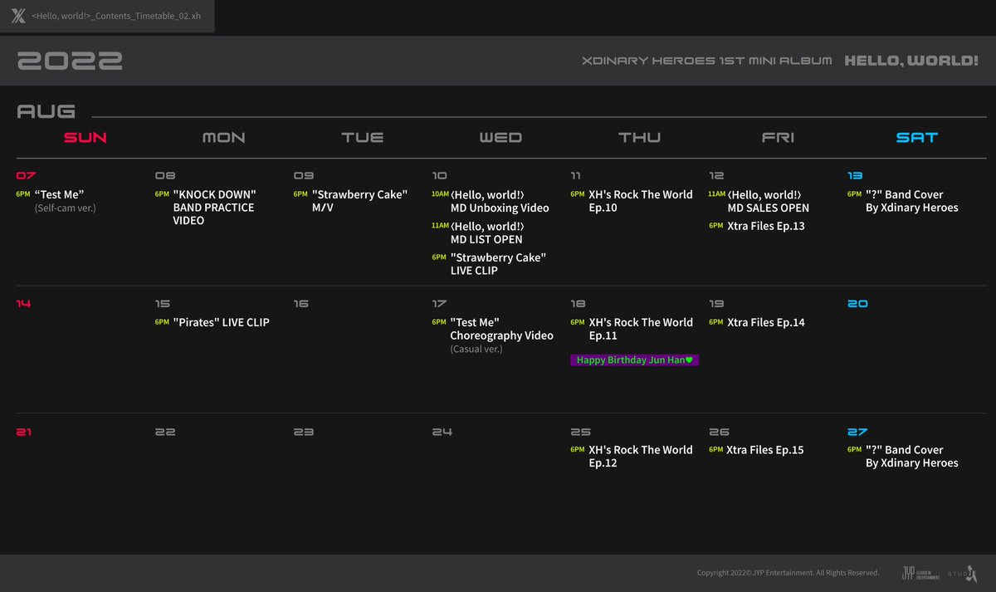The image size is (996, 592).
Task: Open the "Pirates" LIVE CLIP entry
Action: click(212, 322)
